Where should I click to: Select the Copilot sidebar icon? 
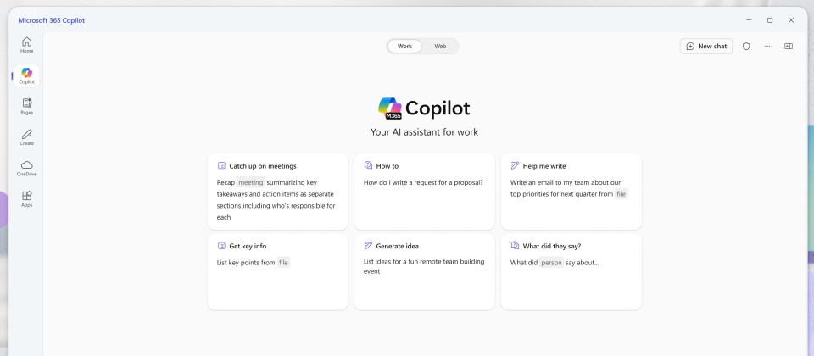pos(27,75)
